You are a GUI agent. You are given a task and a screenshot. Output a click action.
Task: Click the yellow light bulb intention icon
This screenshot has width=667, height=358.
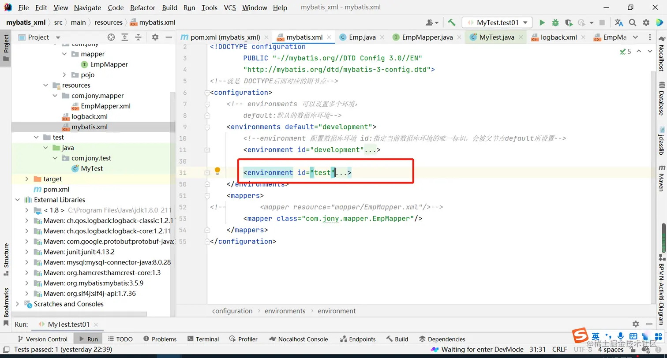click(217, 171)
